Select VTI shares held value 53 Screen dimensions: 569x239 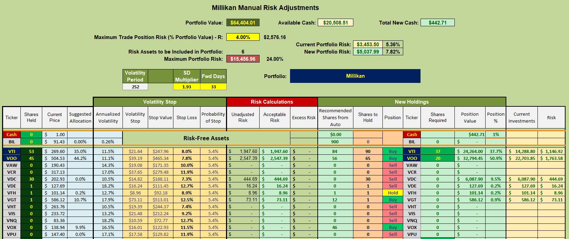(31, 151)
